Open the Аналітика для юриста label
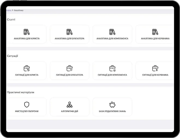The height and width of the screenshot is (138, 180). pos(27,38)
